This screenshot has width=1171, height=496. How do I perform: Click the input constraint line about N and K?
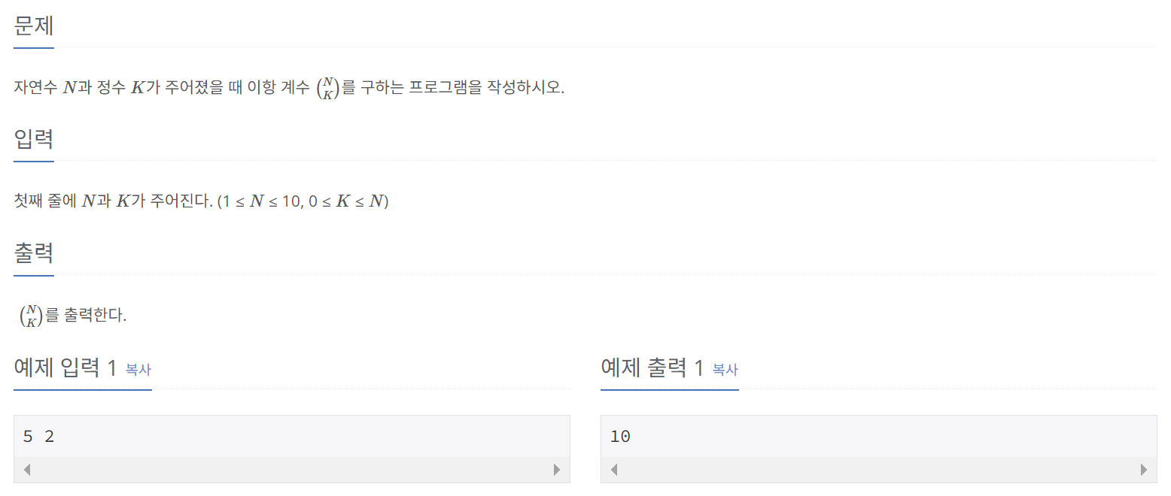201,201
